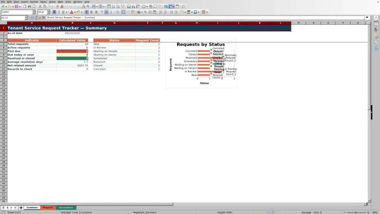380x214 pixels.
Task: Expand the font name dropdown
Action: [x=34, y=12]
